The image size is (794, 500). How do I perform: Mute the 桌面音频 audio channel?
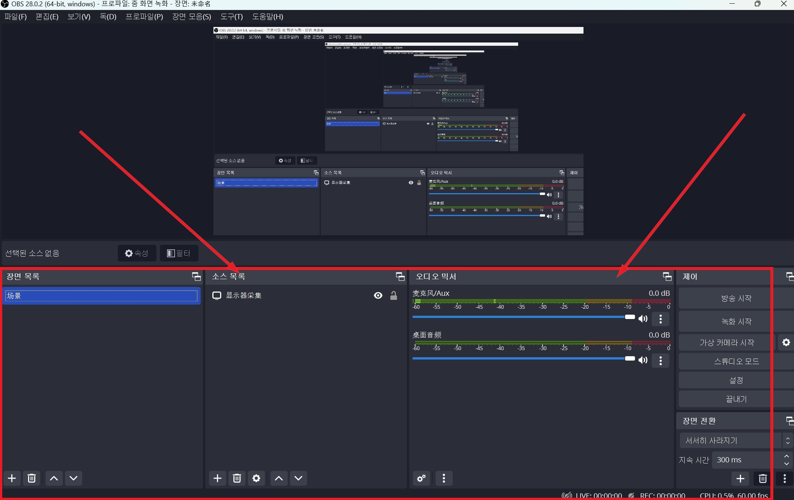[x=643, y=360]
